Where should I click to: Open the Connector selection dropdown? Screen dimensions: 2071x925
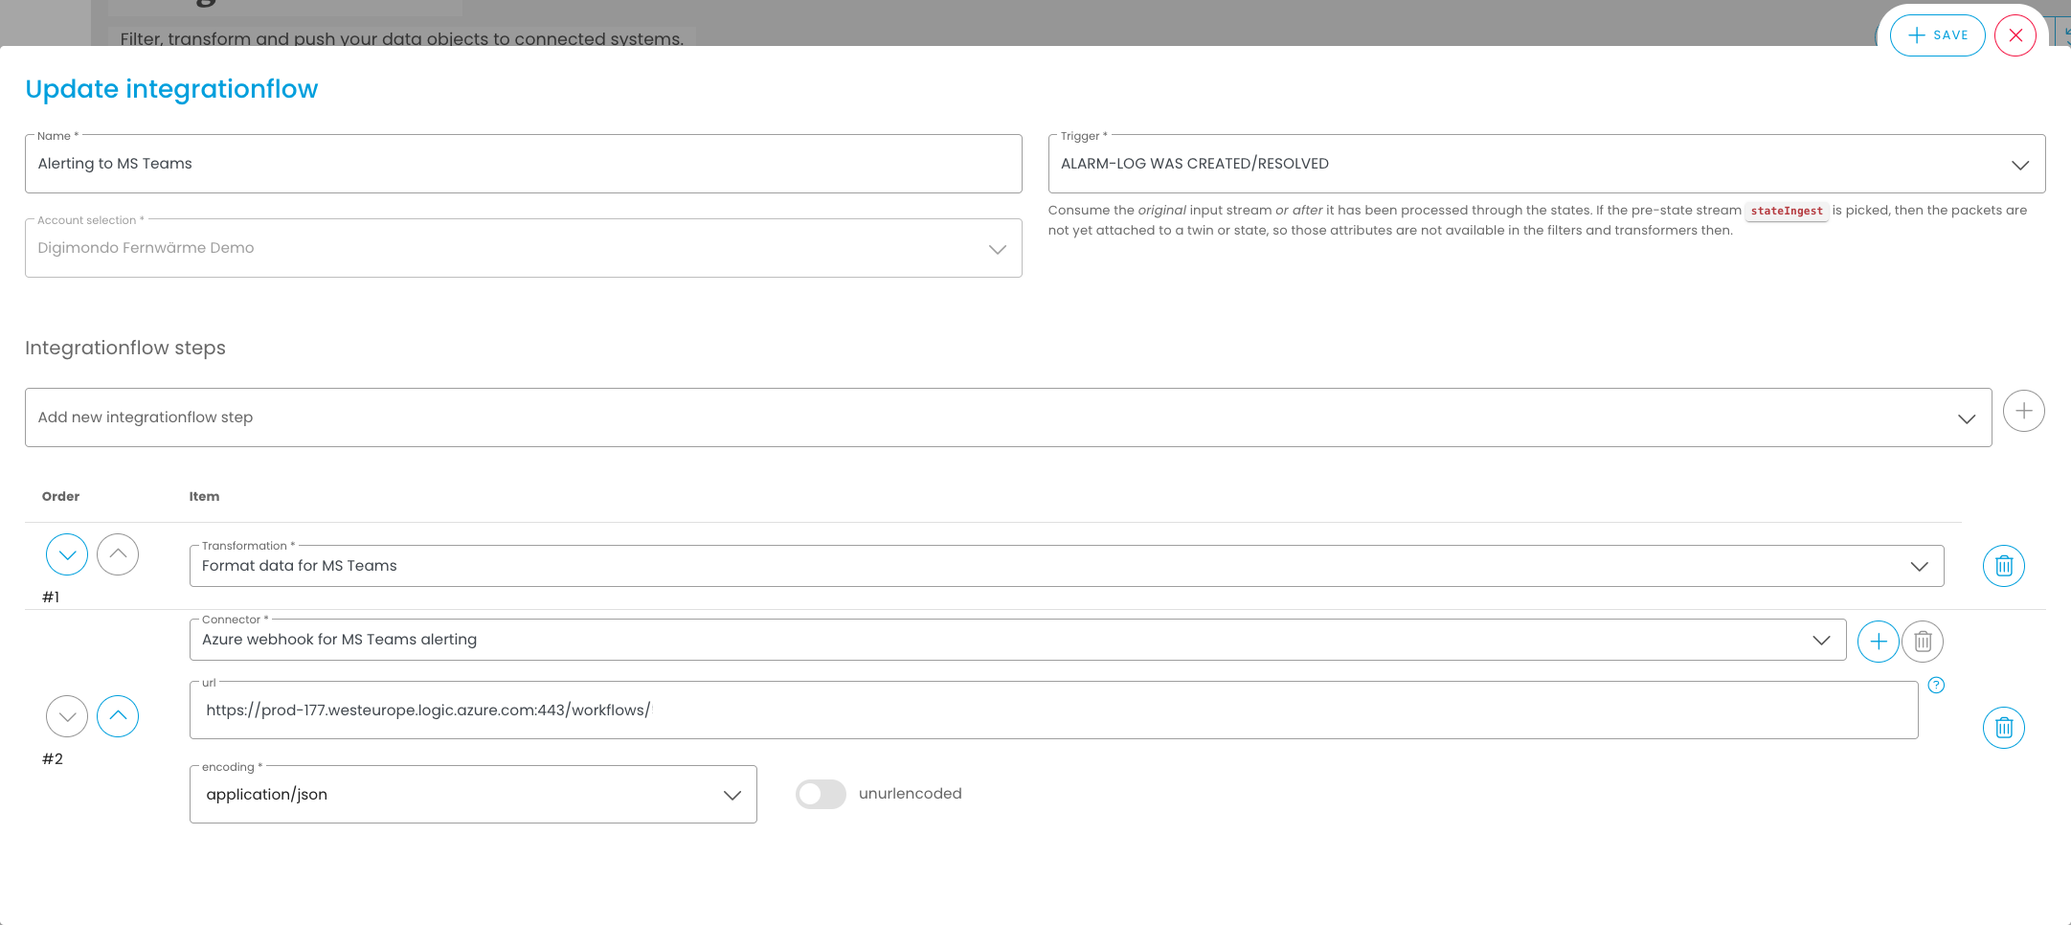[1820, 640]
